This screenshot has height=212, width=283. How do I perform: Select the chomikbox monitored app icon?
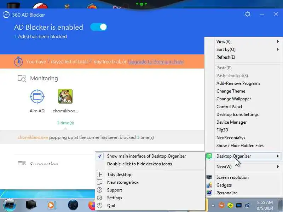[65, 96]
